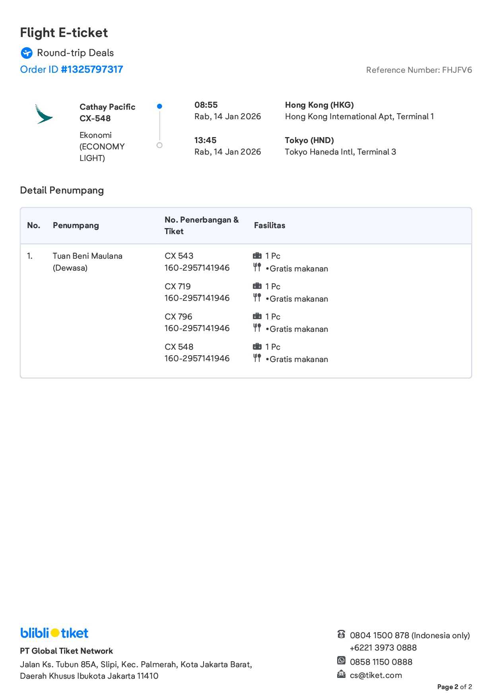Click the telephone icon in the footer
The image size is (493, 697).
[341, 634]
